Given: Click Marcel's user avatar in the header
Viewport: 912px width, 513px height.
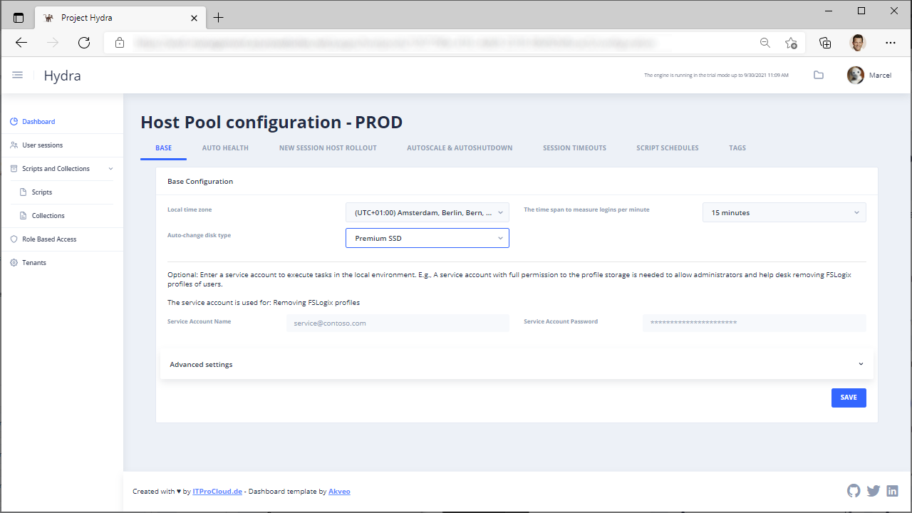Looking at the screenshot, I should coord(855,75).
